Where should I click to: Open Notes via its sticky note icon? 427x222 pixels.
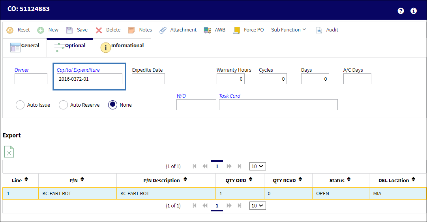[131, 30]
